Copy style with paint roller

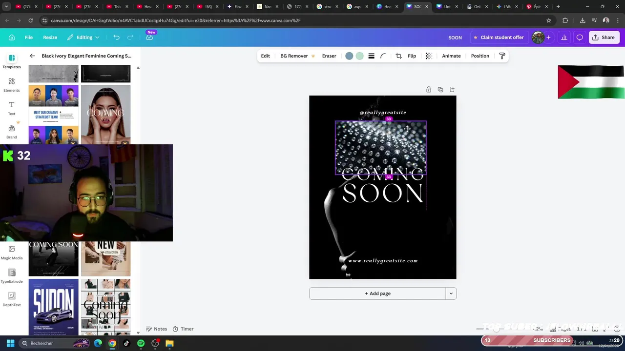[x=502, y=56]
